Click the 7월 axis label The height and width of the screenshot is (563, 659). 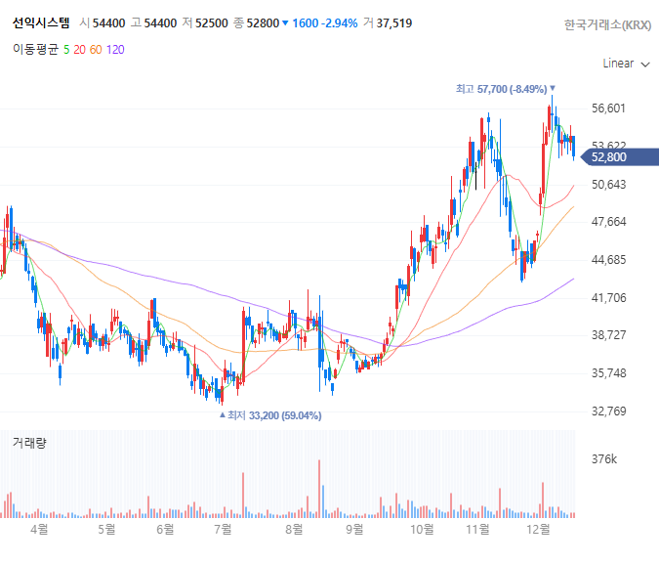tap(223, 529)
